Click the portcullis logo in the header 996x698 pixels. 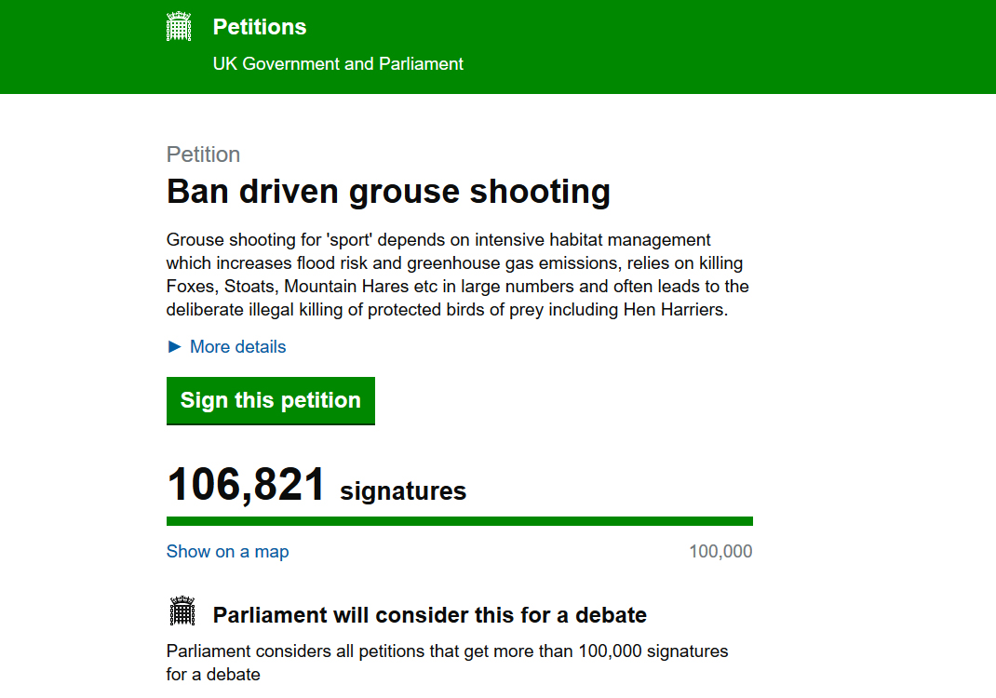(179, 26)
